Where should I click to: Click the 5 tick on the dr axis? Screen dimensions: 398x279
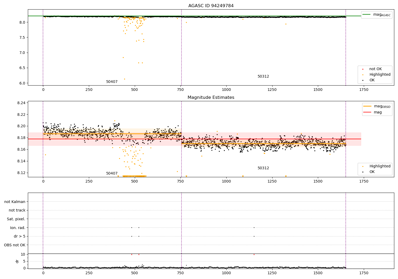point(24,261)
